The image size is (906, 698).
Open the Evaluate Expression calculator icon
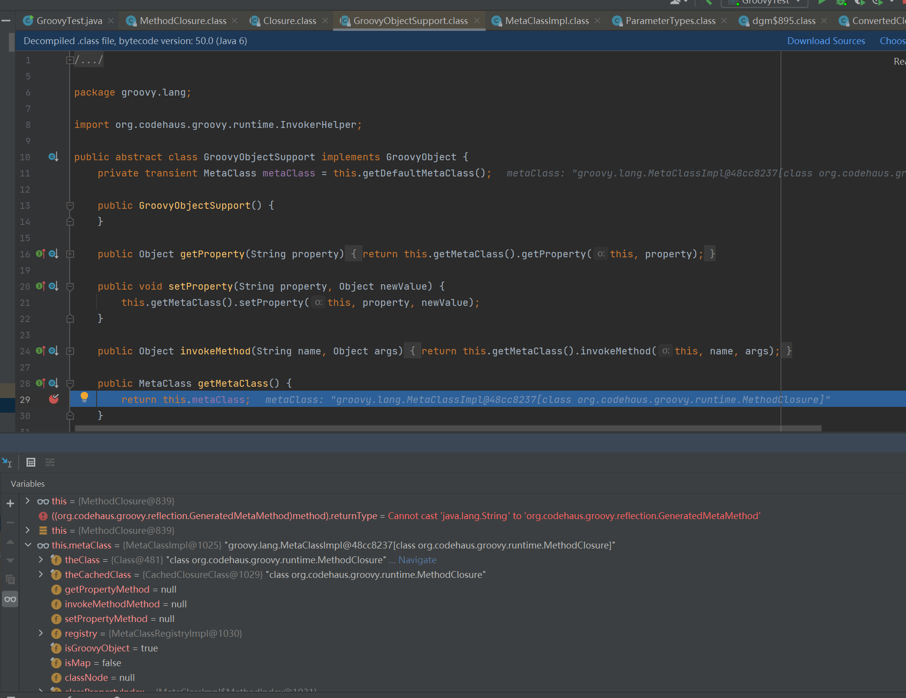31,462
